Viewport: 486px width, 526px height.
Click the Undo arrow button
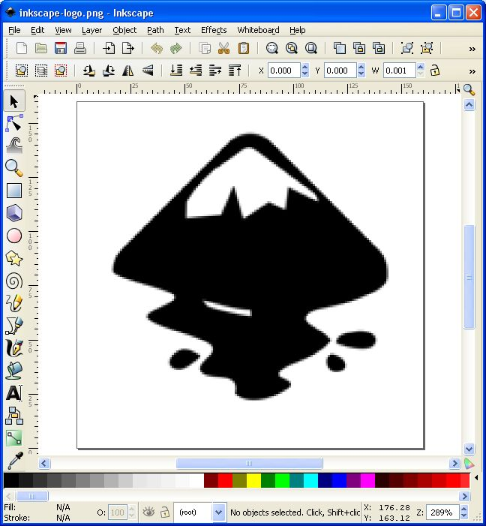157,49
